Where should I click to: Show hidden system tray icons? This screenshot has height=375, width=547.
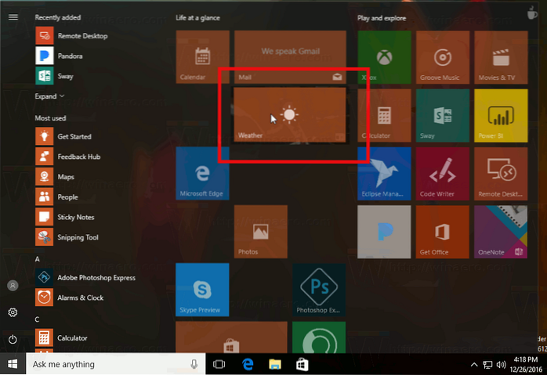click(473, 365)
